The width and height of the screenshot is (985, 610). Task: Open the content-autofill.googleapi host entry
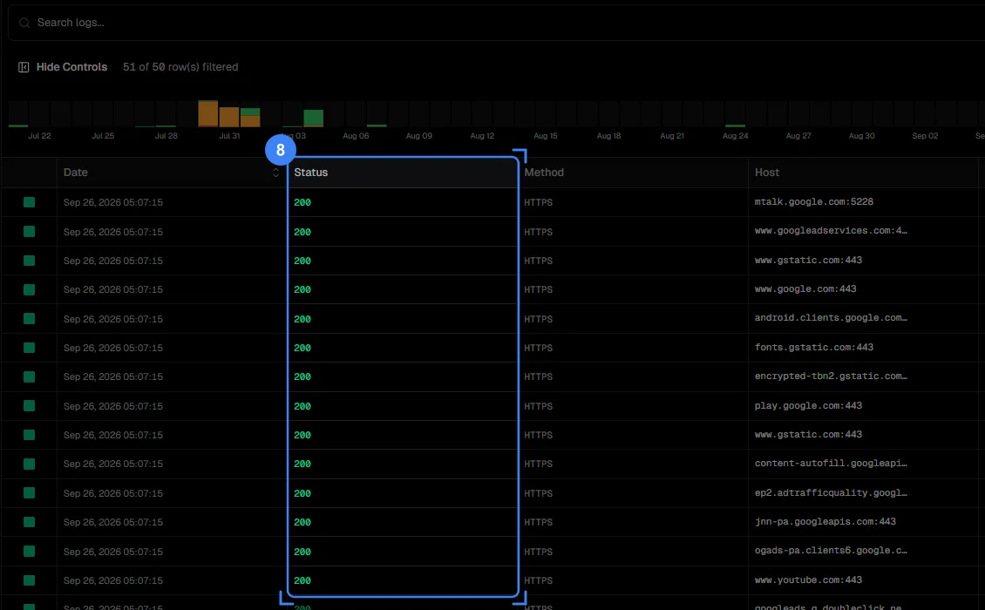tap(831, 463)
